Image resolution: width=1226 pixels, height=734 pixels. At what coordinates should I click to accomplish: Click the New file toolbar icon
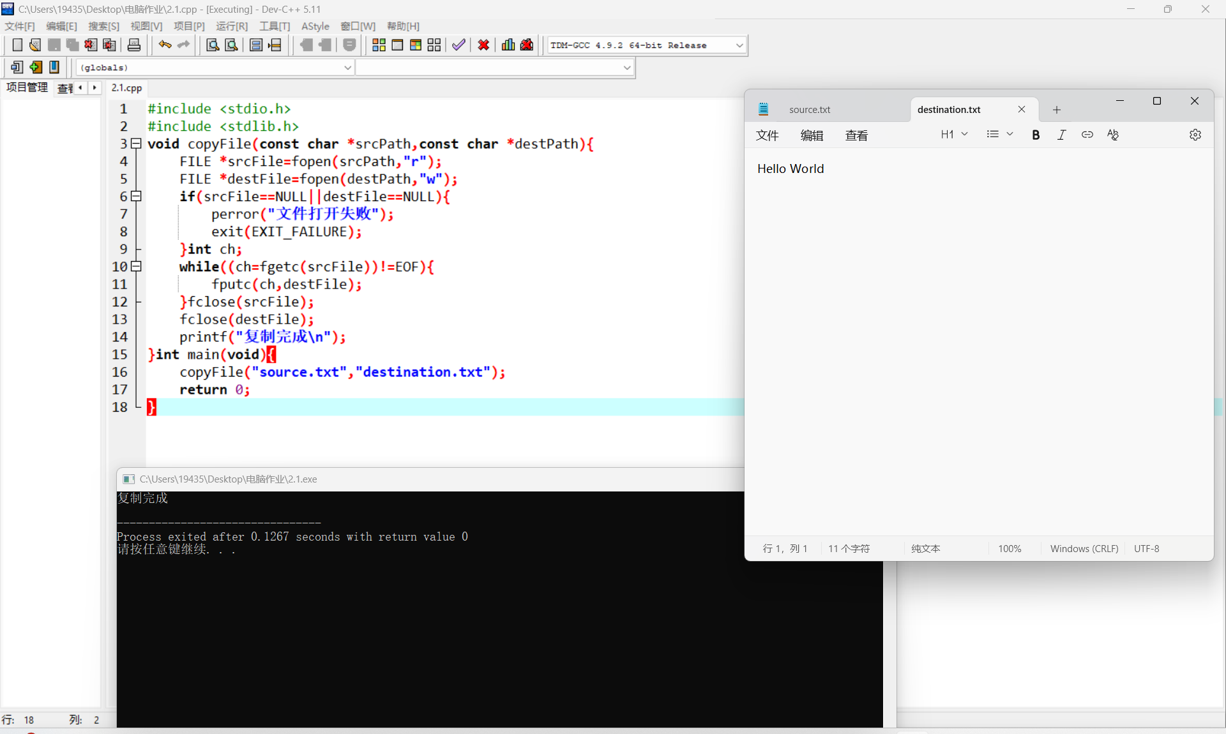pyautogui.click(x=17, y=45)
